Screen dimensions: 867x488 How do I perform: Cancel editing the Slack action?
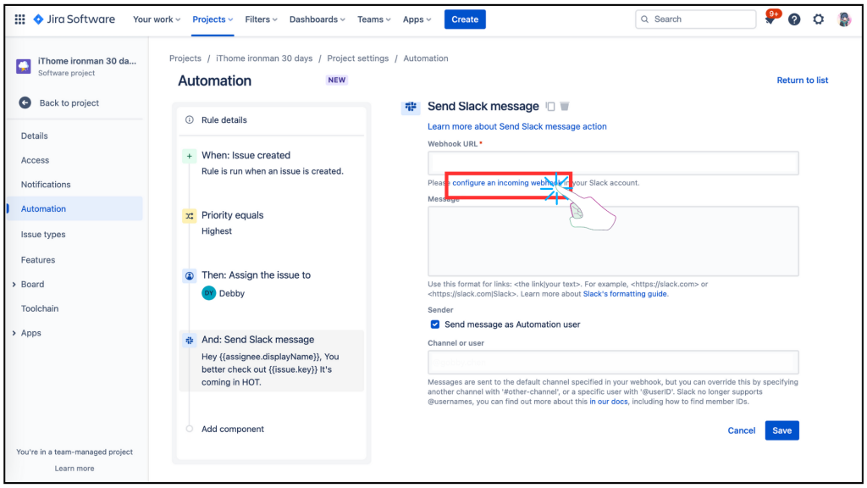[741, 430]
